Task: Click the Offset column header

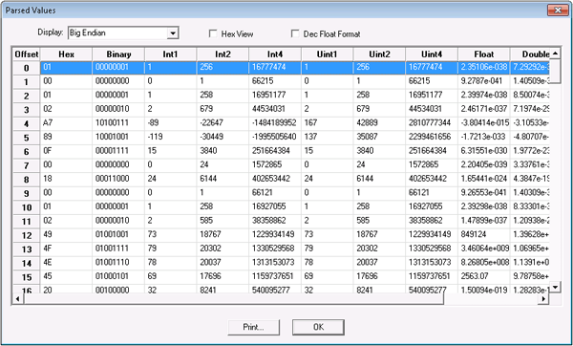Action: point(27,54)
